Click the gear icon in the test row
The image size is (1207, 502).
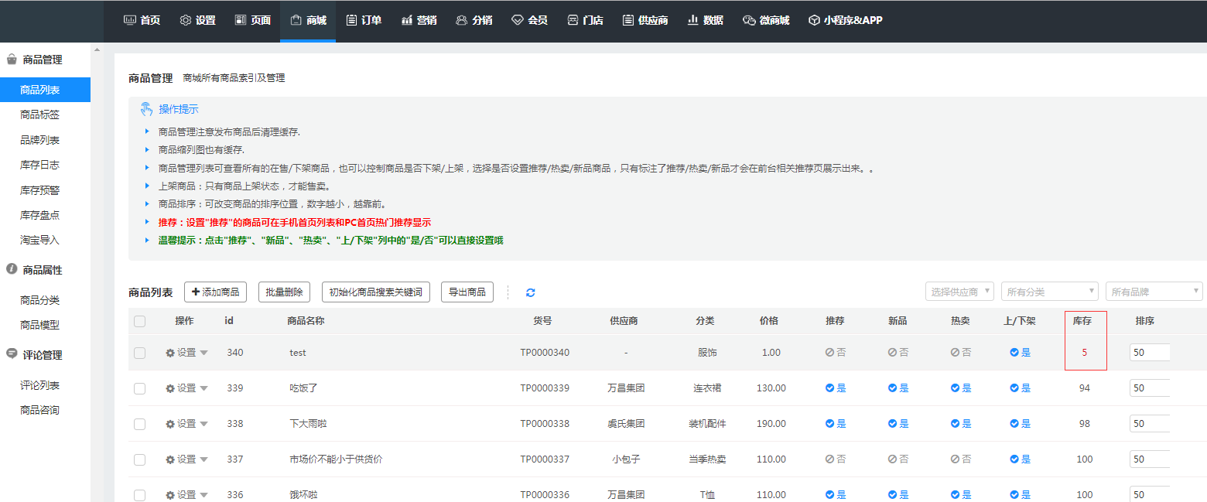[x=170, y=353]
